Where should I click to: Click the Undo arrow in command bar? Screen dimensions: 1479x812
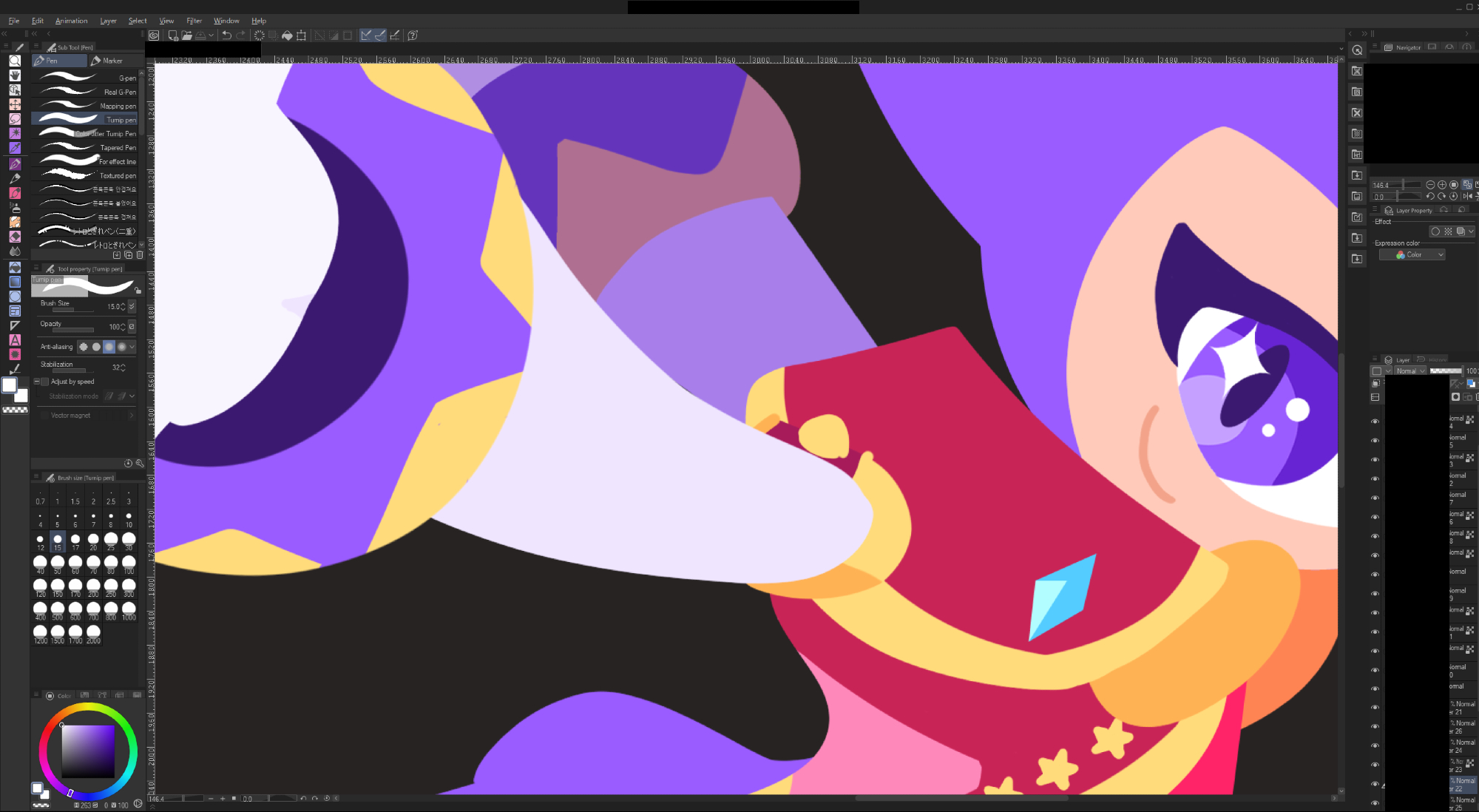(226, 35)
